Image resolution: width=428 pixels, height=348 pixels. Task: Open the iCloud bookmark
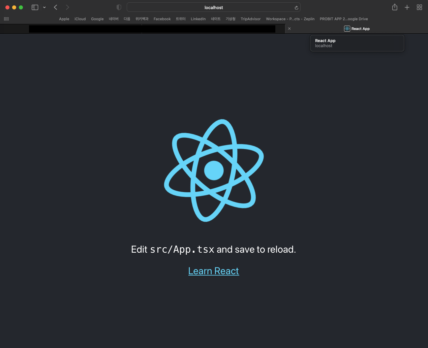click(x=80, y=19)
